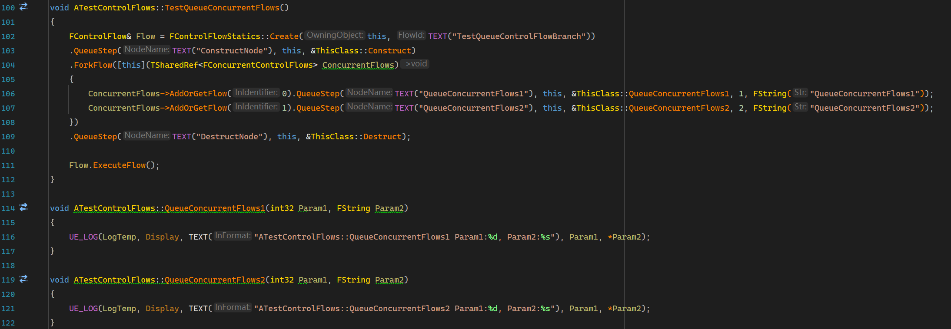Place the cursor on Flow.ExecuteFlow call
Image resolution: width=951 pixels, height=329 pixels.
(119, 165)
